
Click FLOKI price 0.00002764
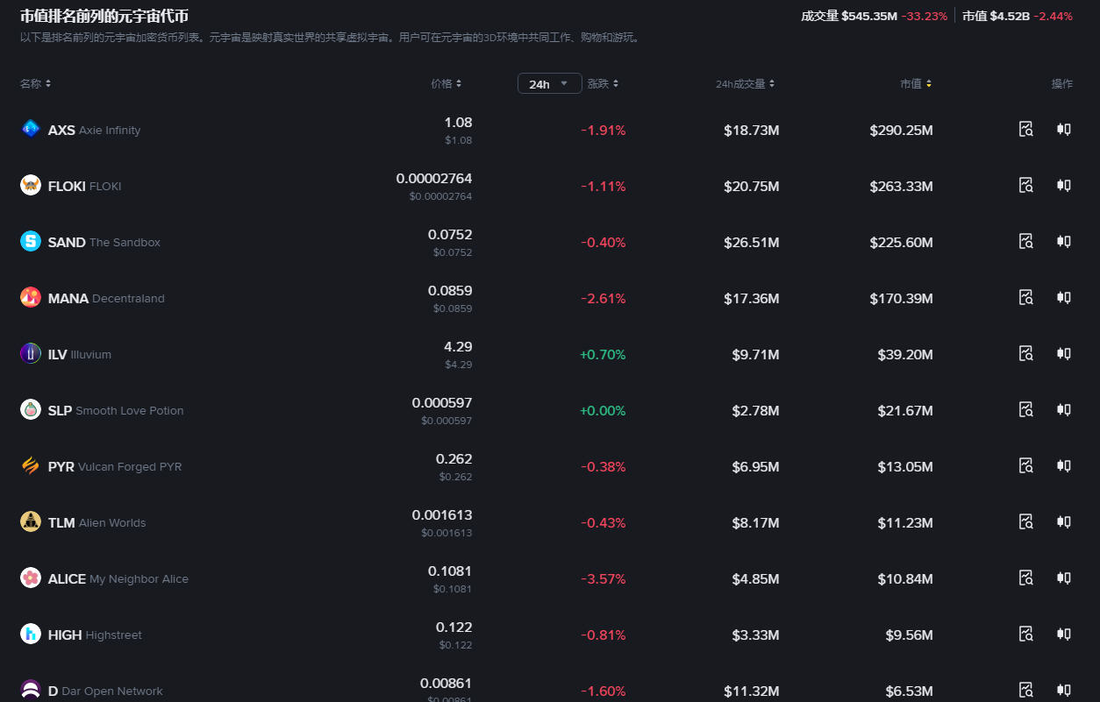434,178
